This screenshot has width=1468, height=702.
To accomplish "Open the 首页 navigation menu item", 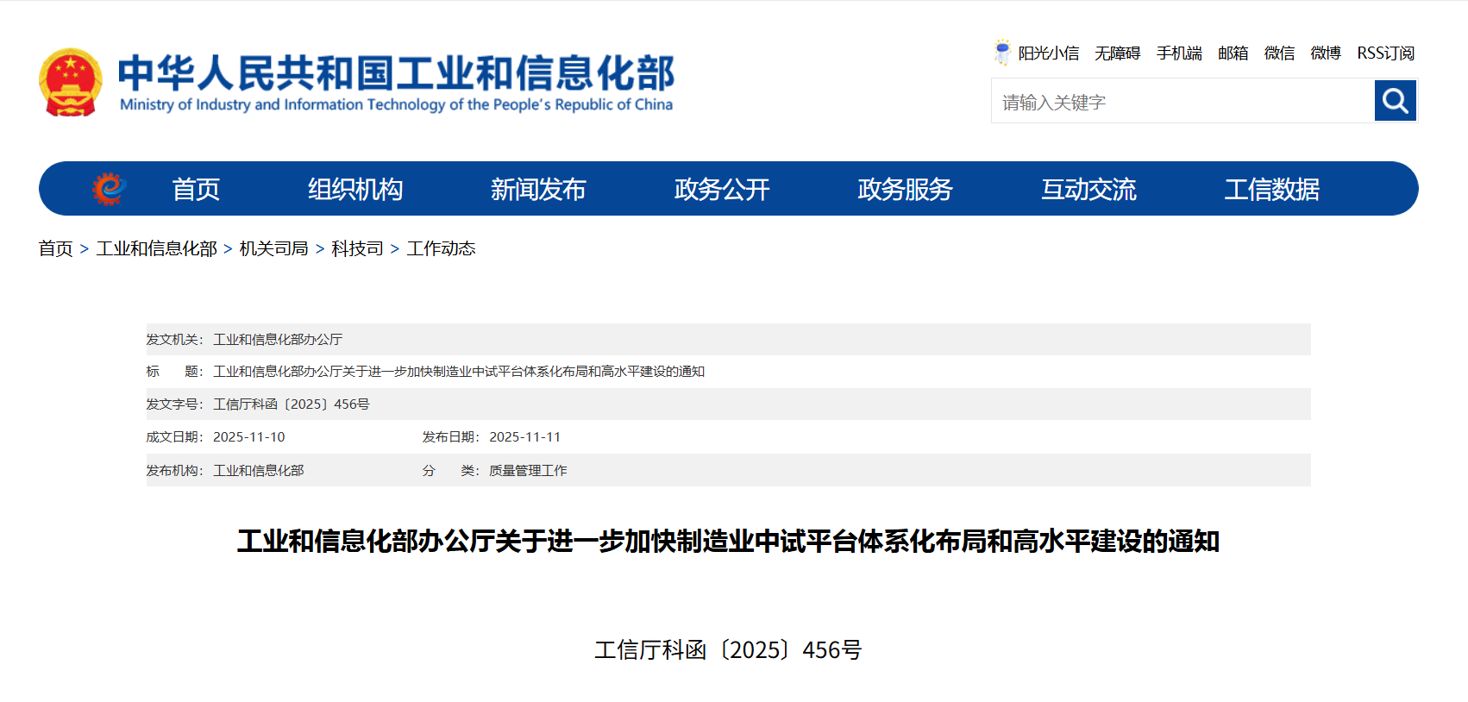I will pyautogui.click(x=196, y=189).
